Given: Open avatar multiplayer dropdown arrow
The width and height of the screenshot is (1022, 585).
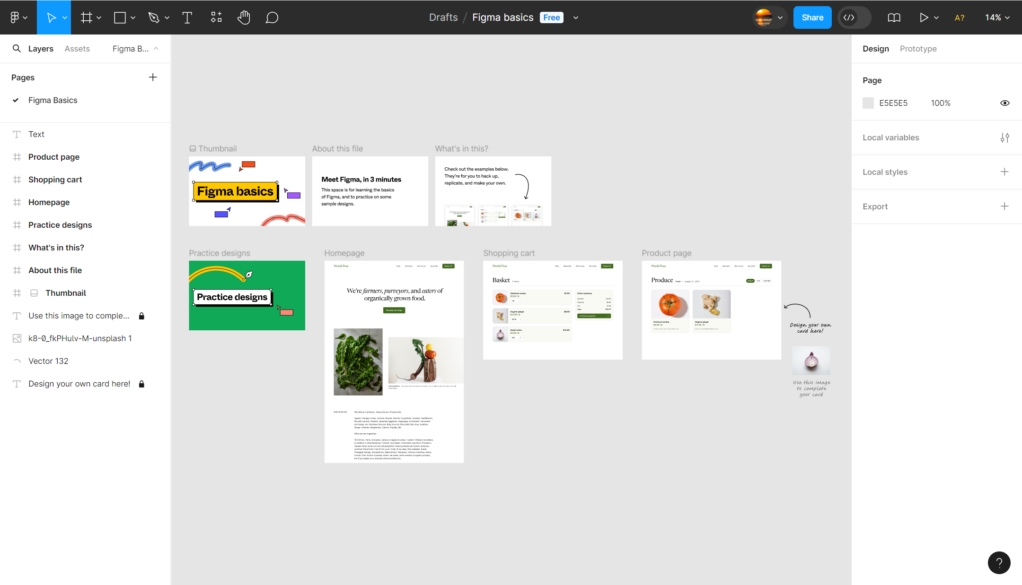Looking at the screenshot, I should [780, 17].
